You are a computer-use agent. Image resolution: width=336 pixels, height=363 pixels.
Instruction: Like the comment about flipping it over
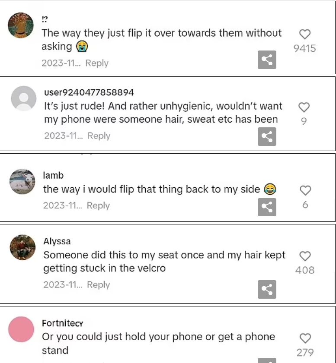(x=305, y=34)
